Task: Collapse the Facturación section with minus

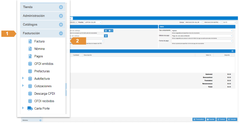Action: click(61, 33)
